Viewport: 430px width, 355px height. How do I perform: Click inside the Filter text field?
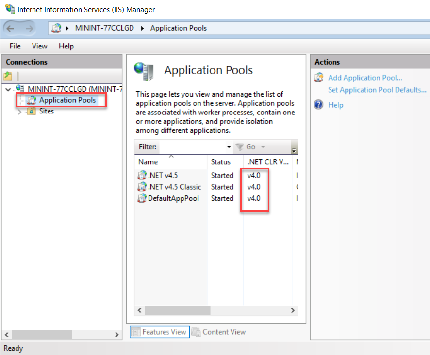point(193,147)
